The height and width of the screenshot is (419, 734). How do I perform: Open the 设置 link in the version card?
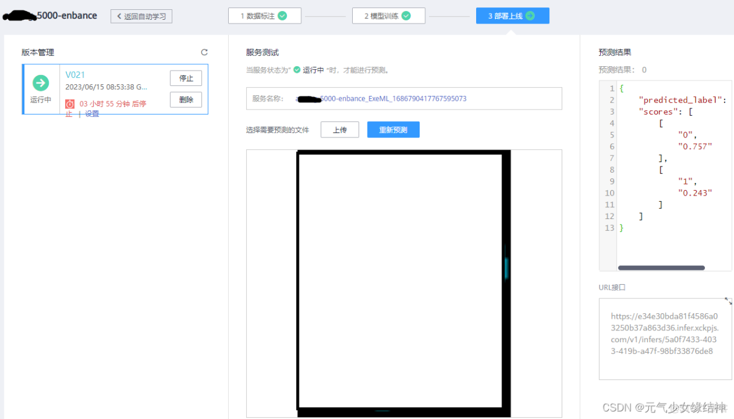[x=91, y=114]
